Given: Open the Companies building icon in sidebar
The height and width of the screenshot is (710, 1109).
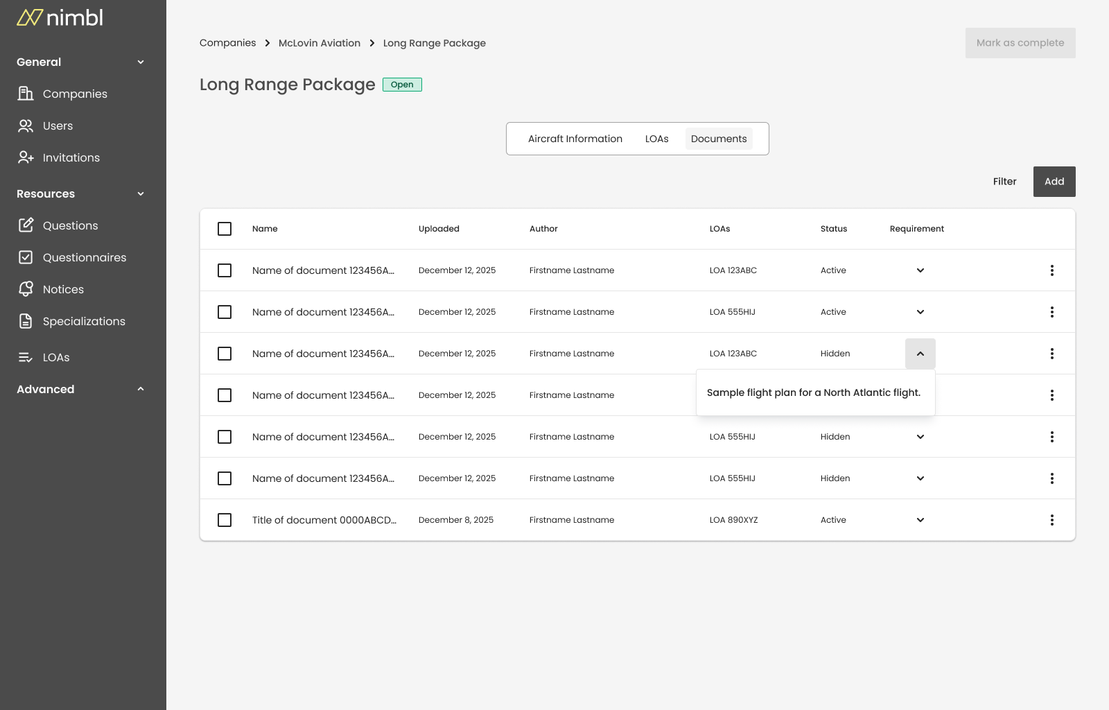Looking at the screenshot, I should coord(26,94).
